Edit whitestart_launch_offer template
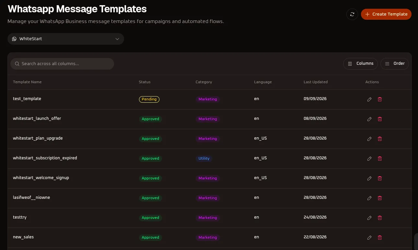Viewport: 418px width, 250px height. (369, 119)
